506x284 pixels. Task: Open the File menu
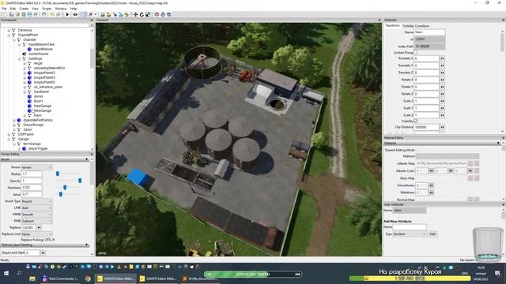(4, 9)
